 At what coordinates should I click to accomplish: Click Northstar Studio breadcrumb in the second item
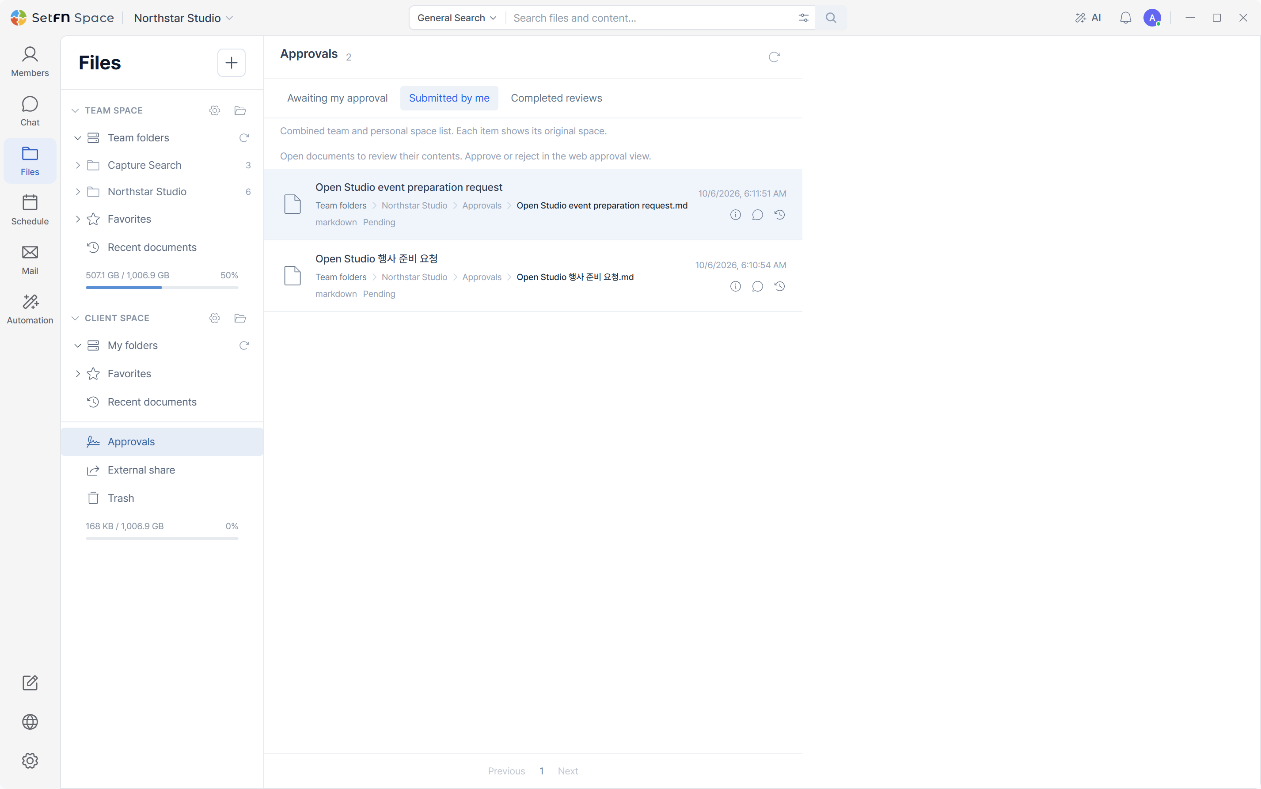coord(414,277)
